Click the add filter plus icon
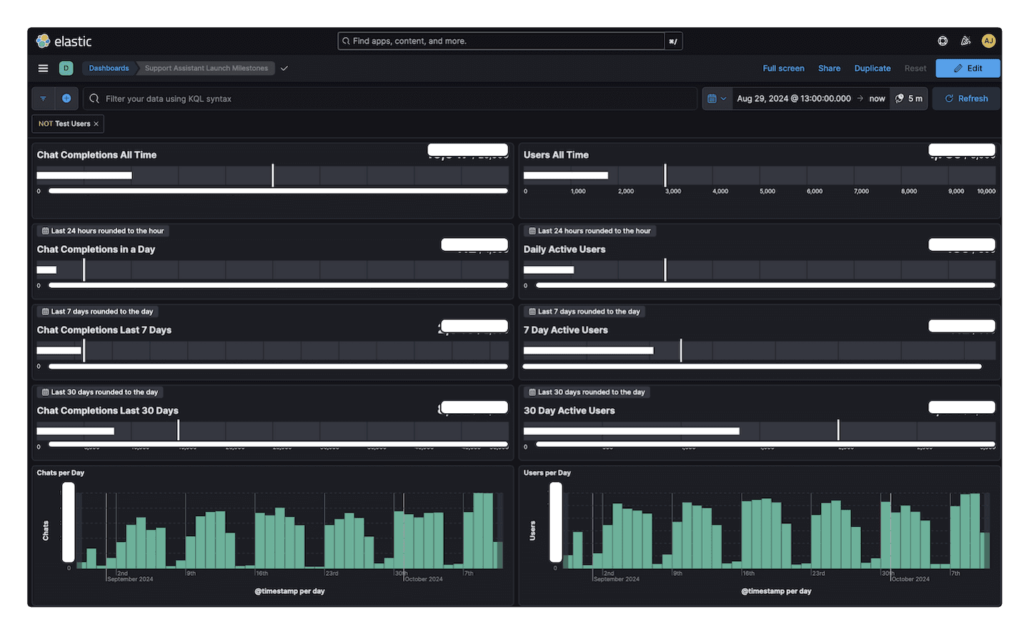The height and width of the screenshot is (634, 1029). click(x=67, y=98)
